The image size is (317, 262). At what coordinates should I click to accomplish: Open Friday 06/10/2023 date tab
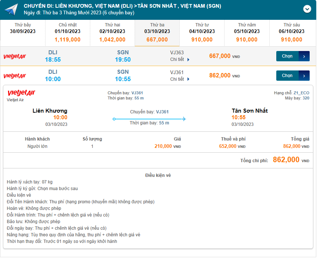click(x=291, y=32)
